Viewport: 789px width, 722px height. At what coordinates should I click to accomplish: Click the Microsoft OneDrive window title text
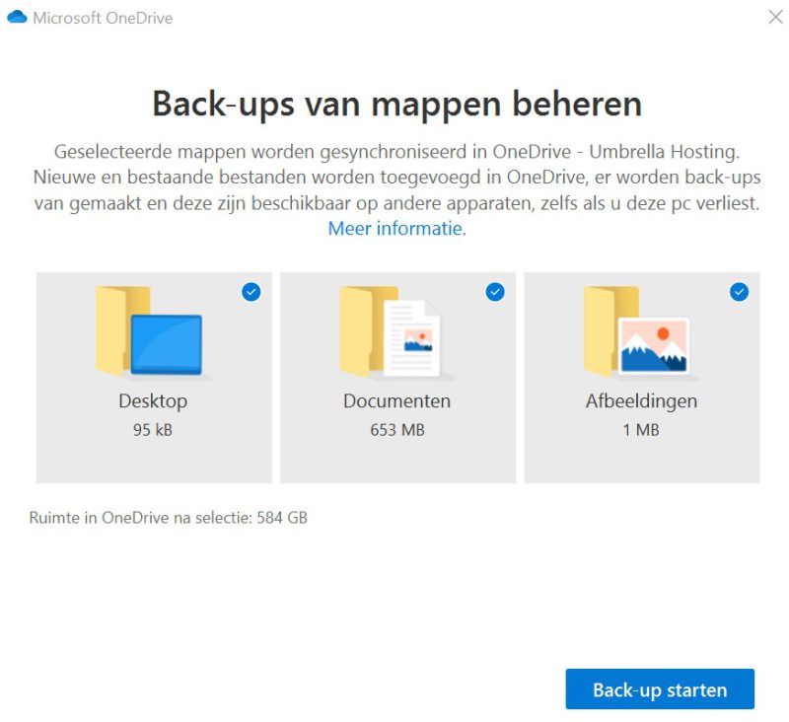pos(103,18)
